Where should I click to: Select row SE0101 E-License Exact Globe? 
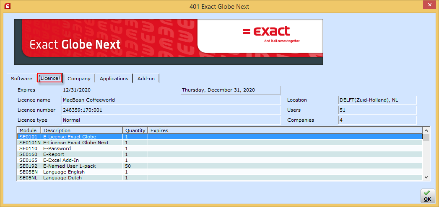[x=220, y=137]
